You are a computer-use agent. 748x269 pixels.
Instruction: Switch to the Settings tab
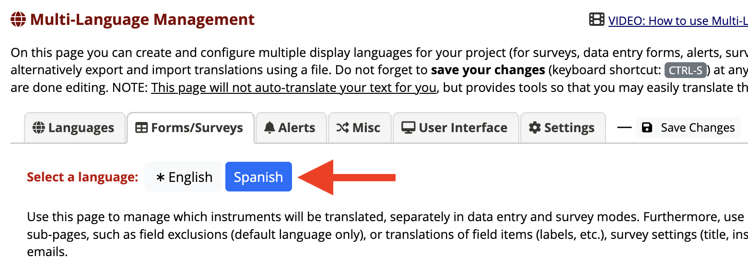click(562, 128)
